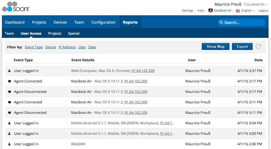
Task: Click the refresh icon next to Export
Action: point(258,46)
